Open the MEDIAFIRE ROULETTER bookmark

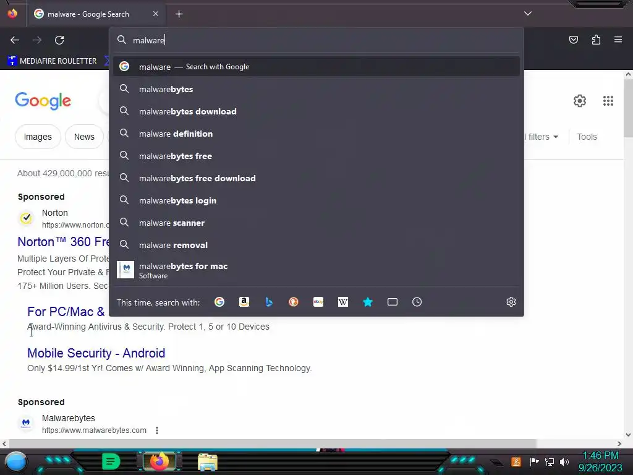52,61
